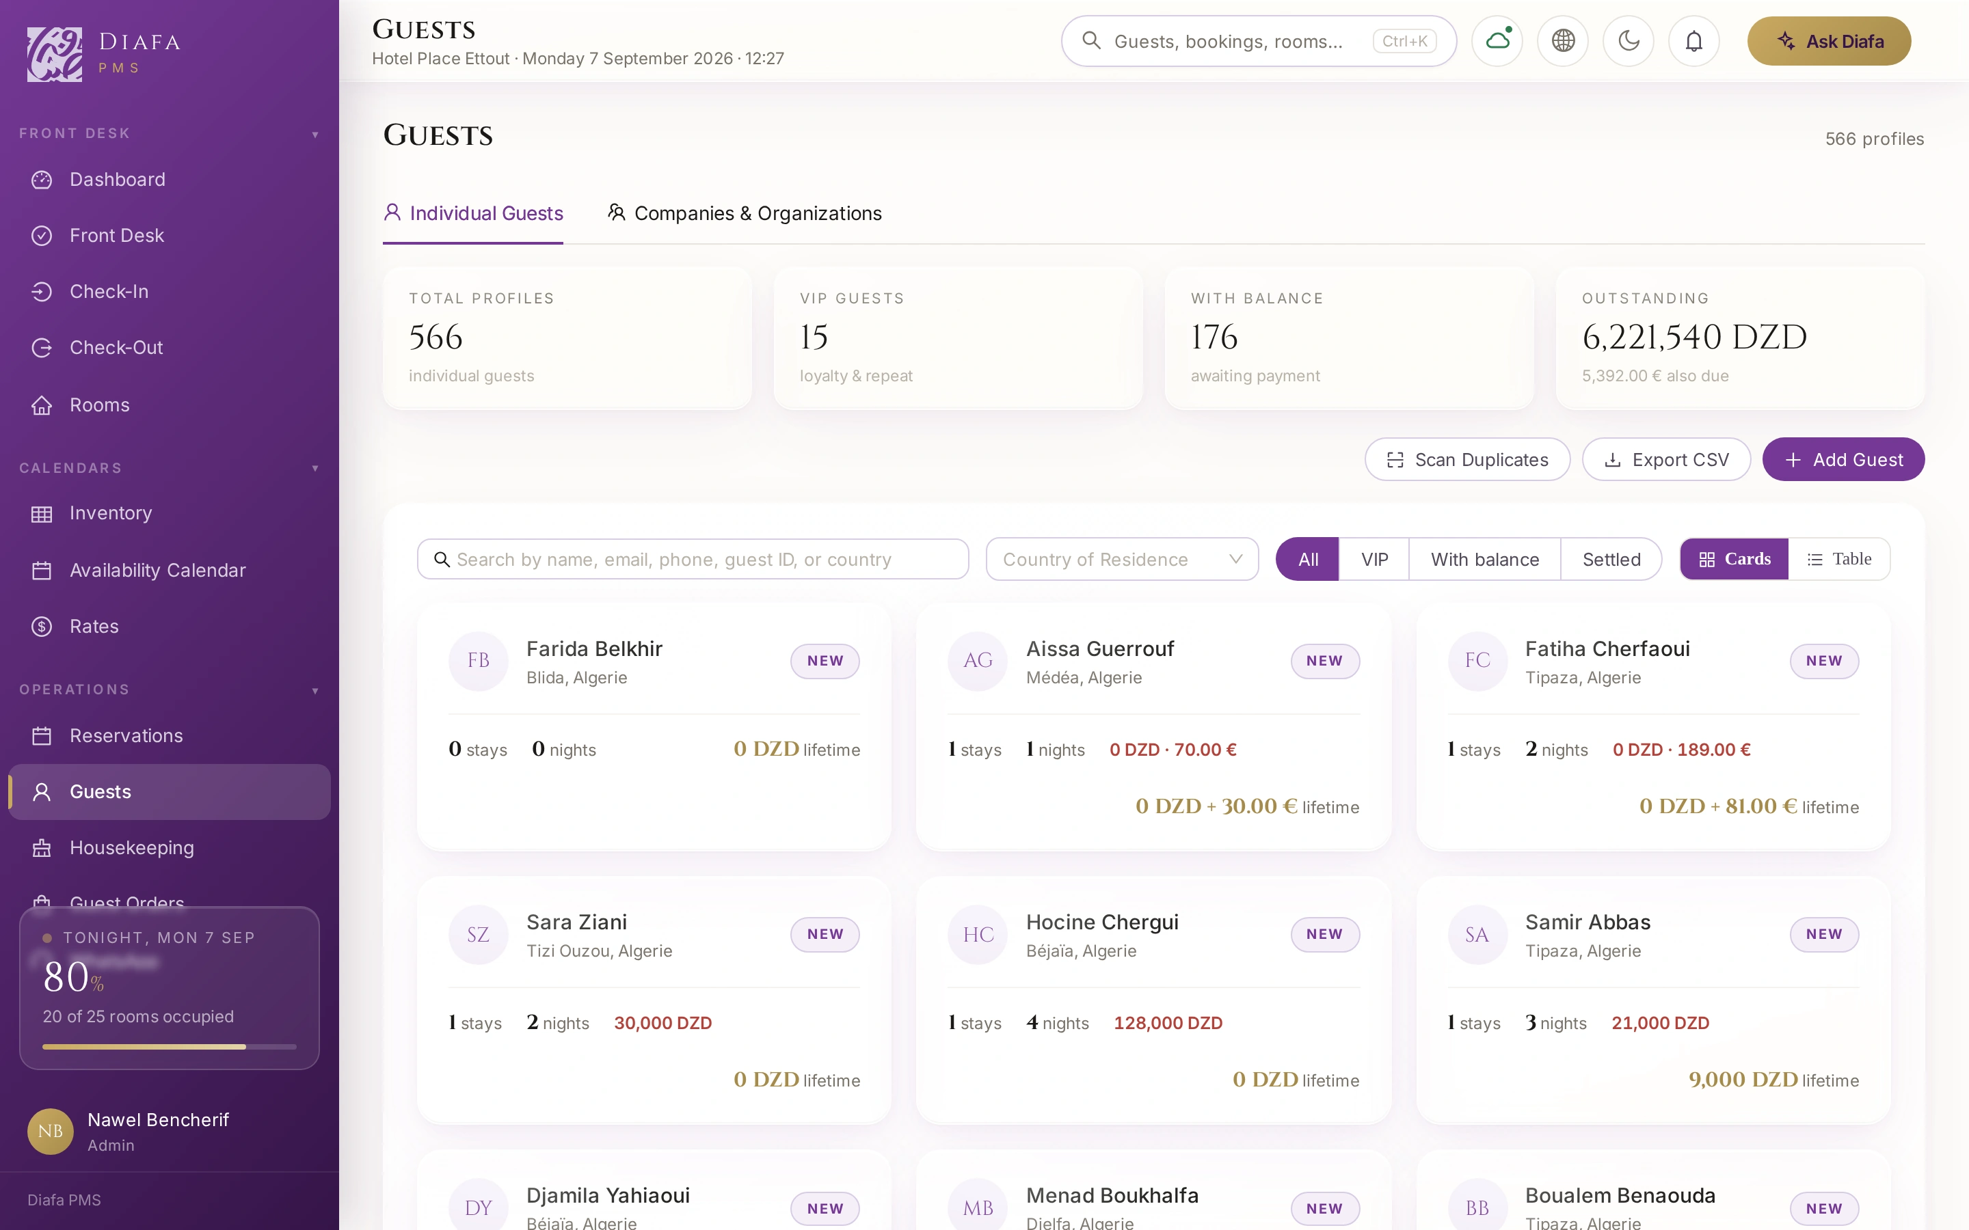Toggle dark mode moon icon
The width and height of the screenshot is (1969, 1230).
click(x=1628, y=41)
